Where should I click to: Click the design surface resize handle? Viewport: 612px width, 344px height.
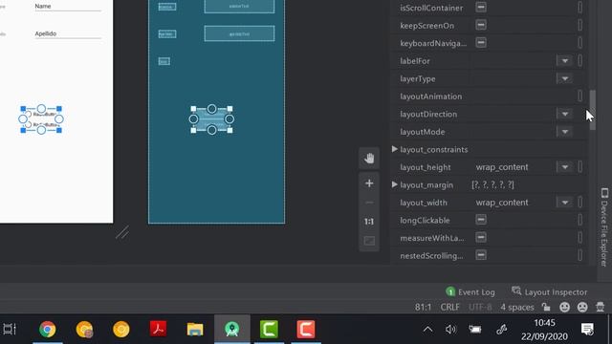[122, 232]
